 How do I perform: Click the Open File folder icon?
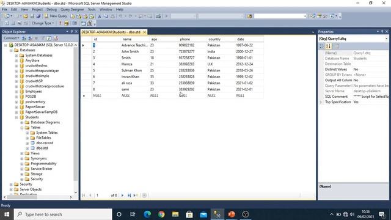pyautogui.click(x=26, y=16)
